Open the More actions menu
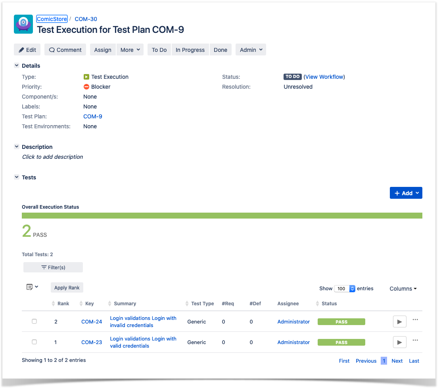The image size is (441, 390). coord(130,50)
